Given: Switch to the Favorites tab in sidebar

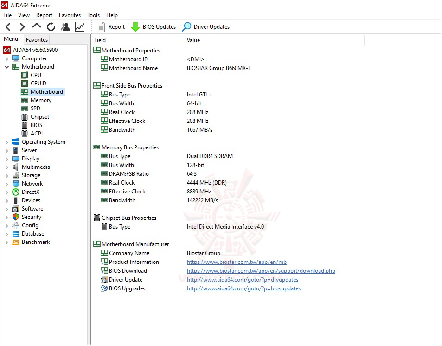Looking at the screenshot, I should tap(37, 40).
